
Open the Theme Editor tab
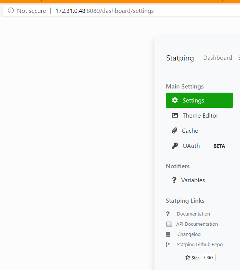click(x=199, y=116)
